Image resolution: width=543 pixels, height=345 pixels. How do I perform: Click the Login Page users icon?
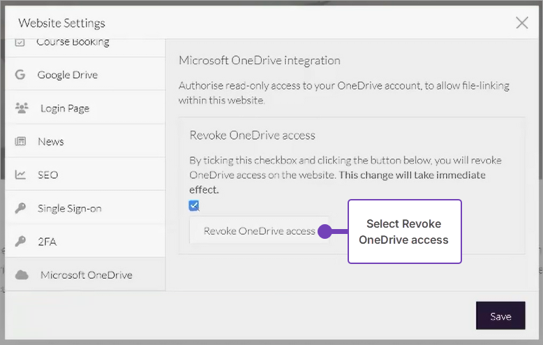[22, 108]
